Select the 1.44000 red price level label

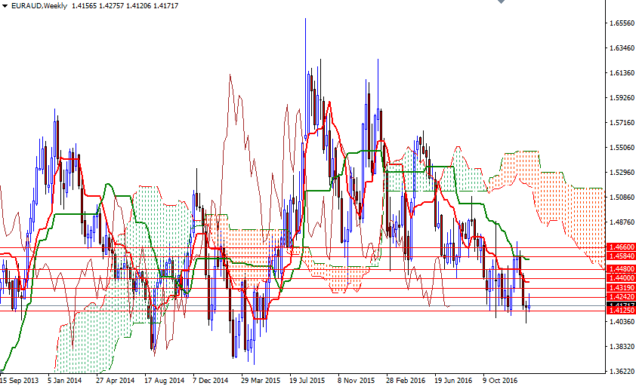pyautogui.click(x=620, y=278)
